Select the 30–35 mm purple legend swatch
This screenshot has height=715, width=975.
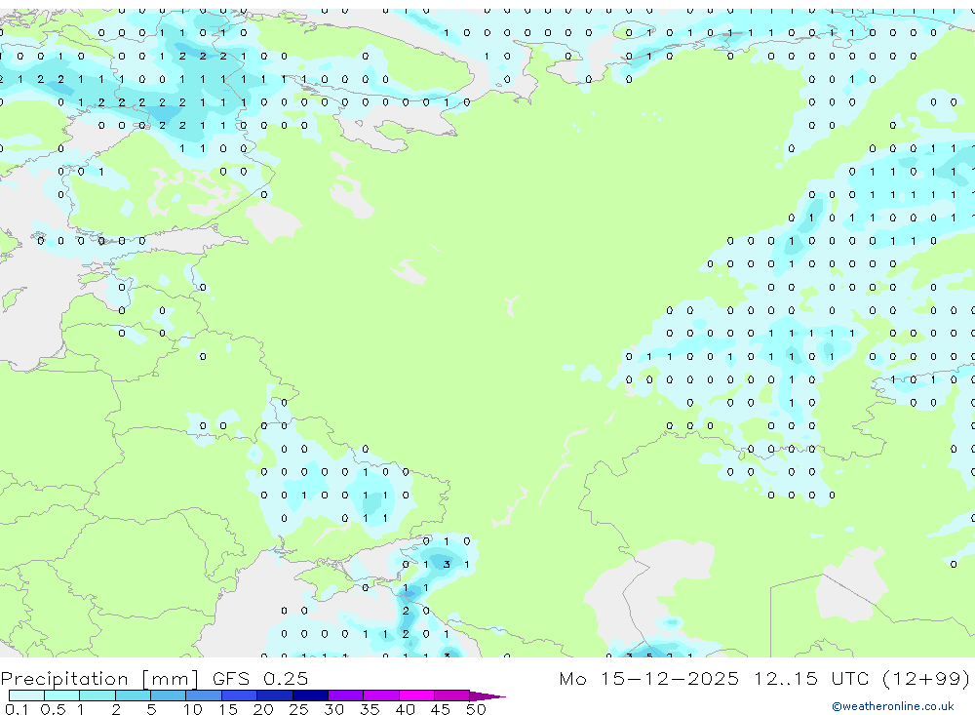tap(346, 695)
